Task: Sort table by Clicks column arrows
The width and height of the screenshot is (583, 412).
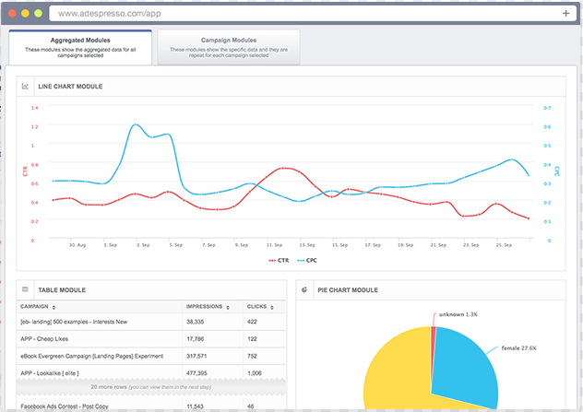Action: [272, 307]
